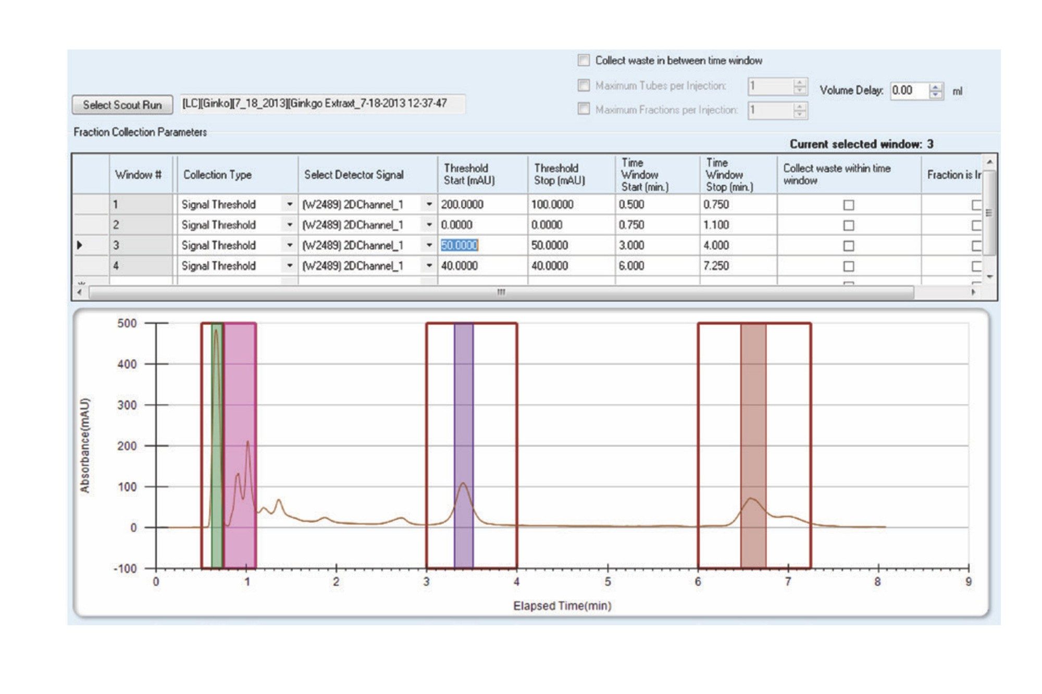Click the table scroll left arrow

pos(79,292)
